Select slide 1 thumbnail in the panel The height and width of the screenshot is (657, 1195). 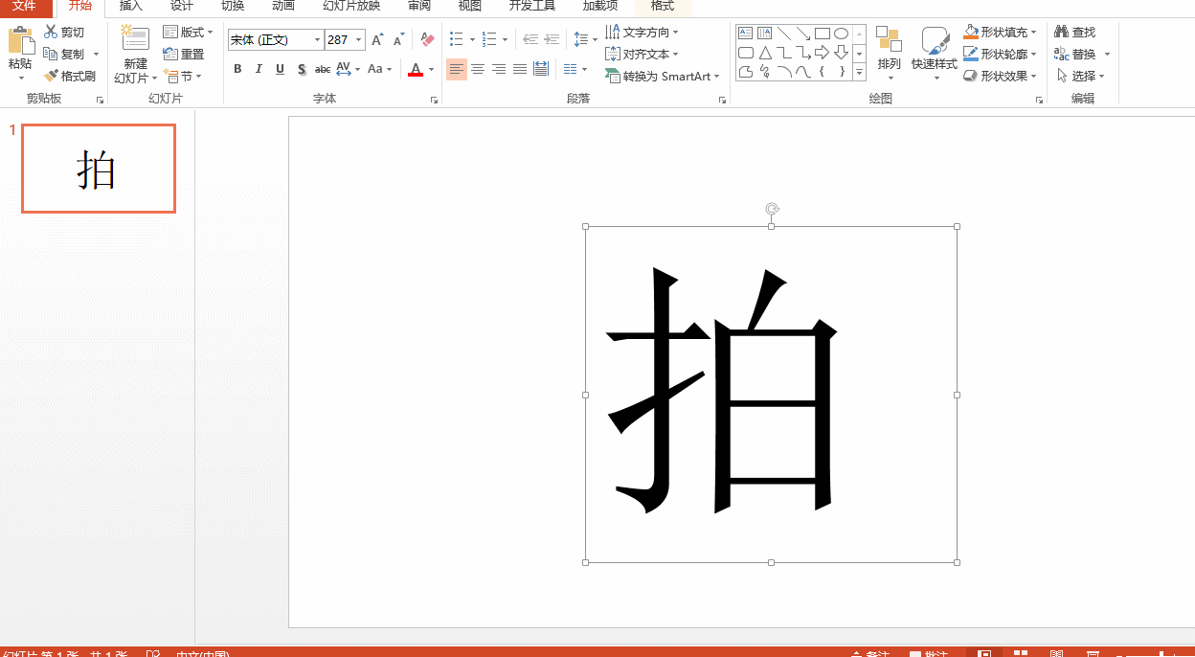pyautogui.click(x=99, y=169)
